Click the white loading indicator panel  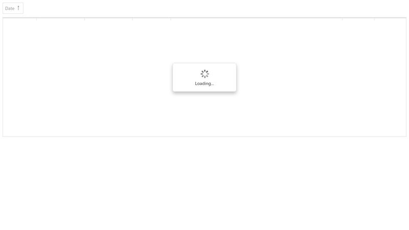click(204, 77)
